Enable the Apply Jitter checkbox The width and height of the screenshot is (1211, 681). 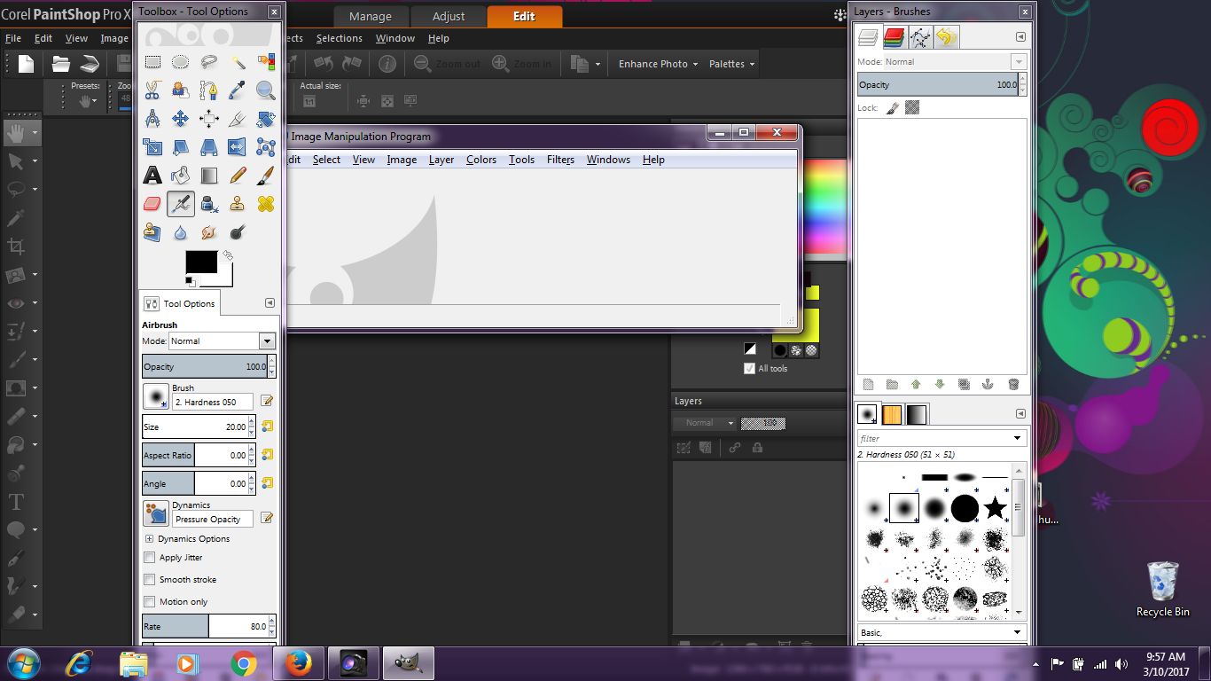(x=150, y=558)
